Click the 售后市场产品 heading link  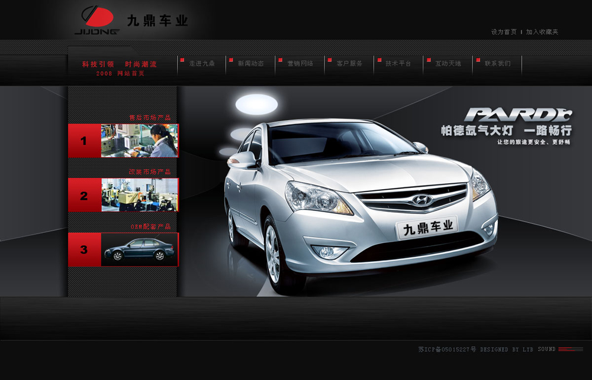(x=150, y=118)
